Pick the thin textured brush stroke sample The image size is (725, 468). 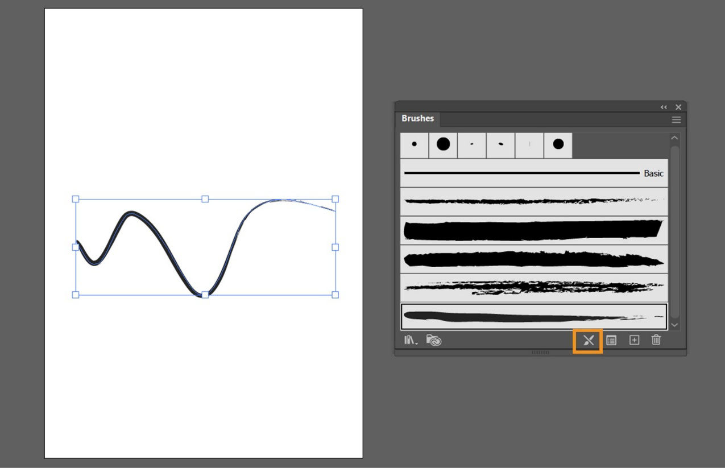point(535,201)
